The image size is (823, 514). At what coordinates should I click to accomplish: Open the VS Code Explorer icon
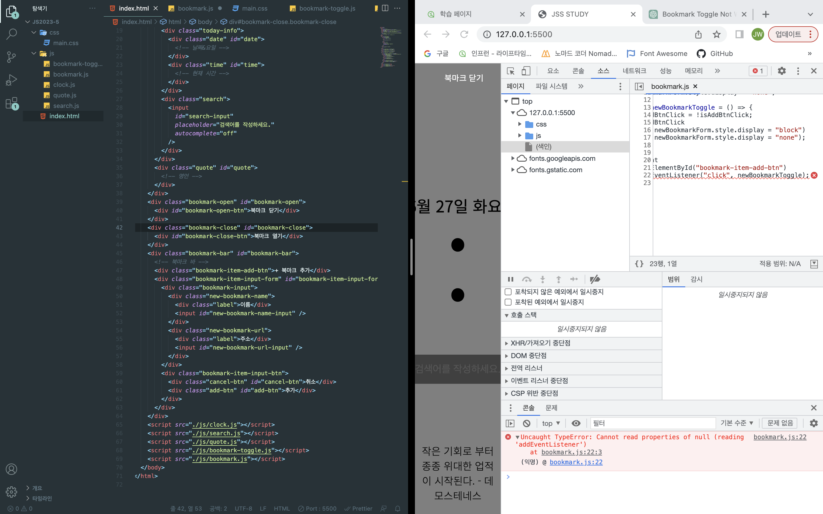[11, 11]
